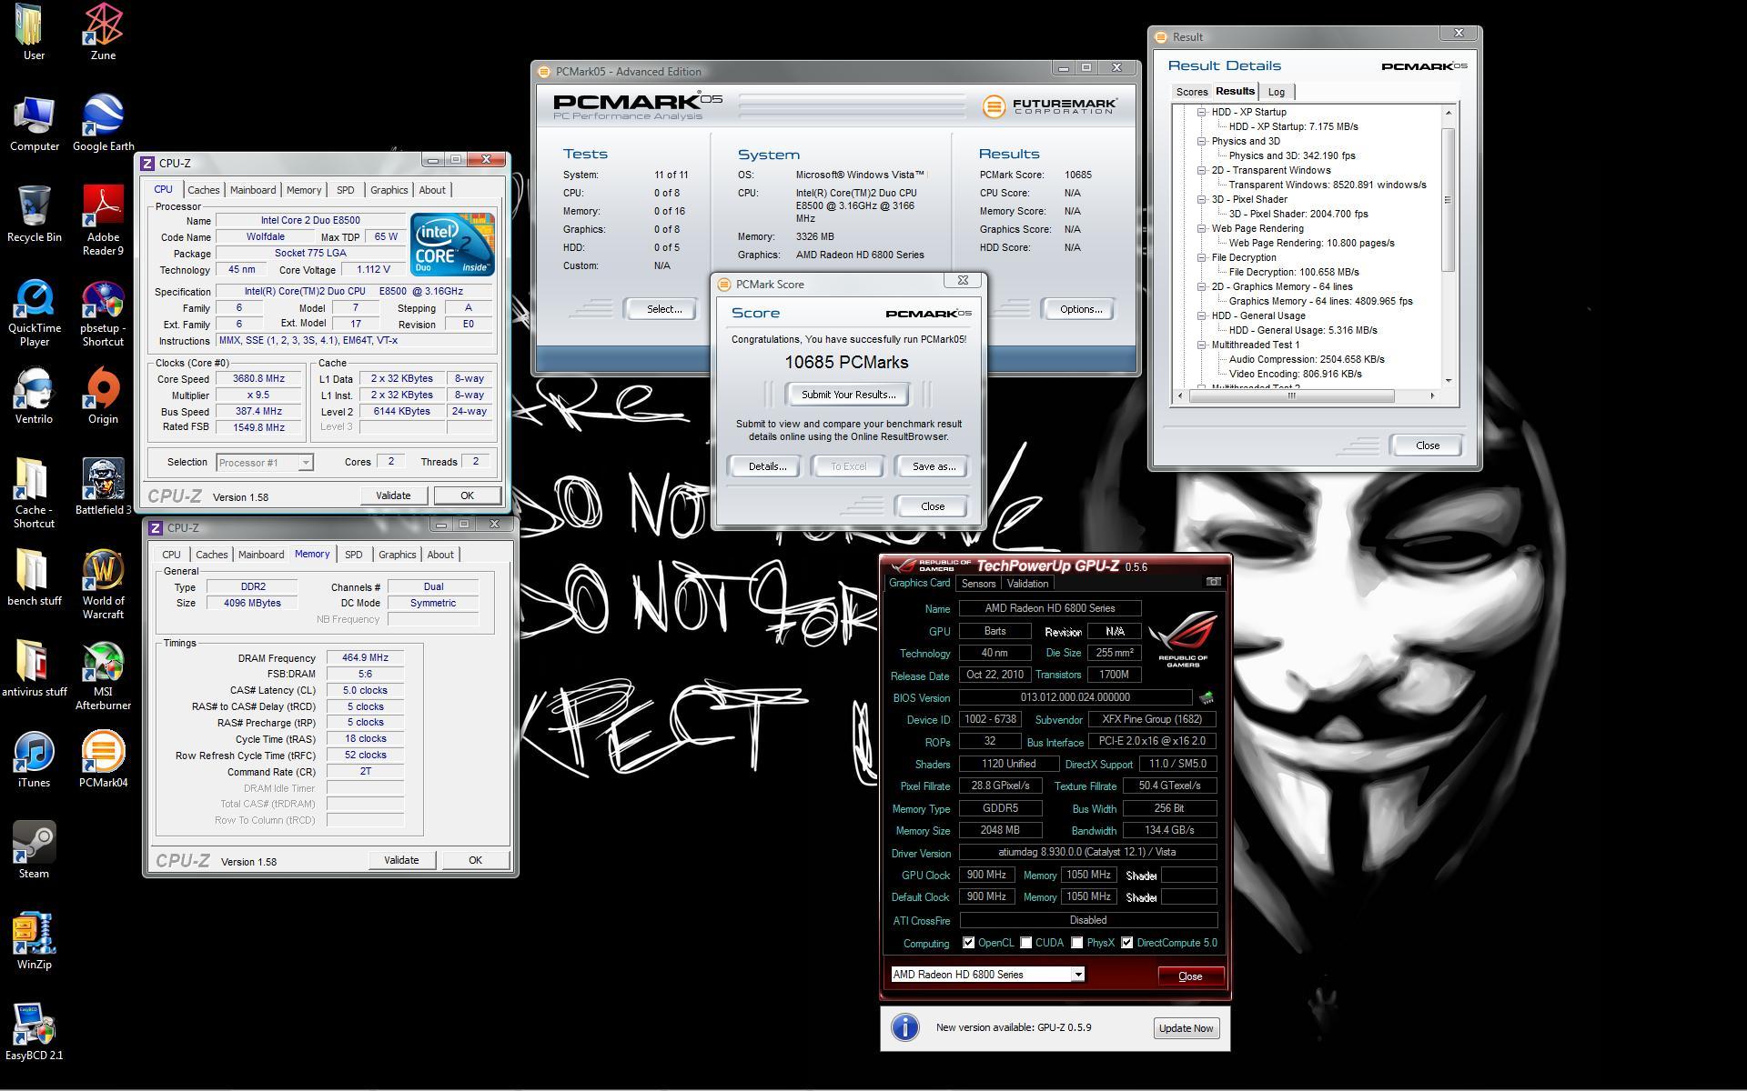This screenshot has width=1747, height=1091.
Task: Collapse the Physics and 3D node
Action: pyautogui.click(x=1201, y=141)
